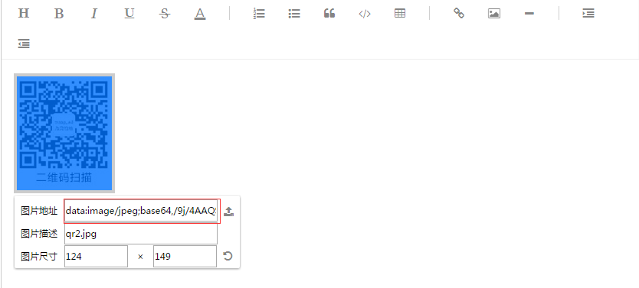639x288 pixels.
Task: Insert an unordered bullet list
Action: 294,14
